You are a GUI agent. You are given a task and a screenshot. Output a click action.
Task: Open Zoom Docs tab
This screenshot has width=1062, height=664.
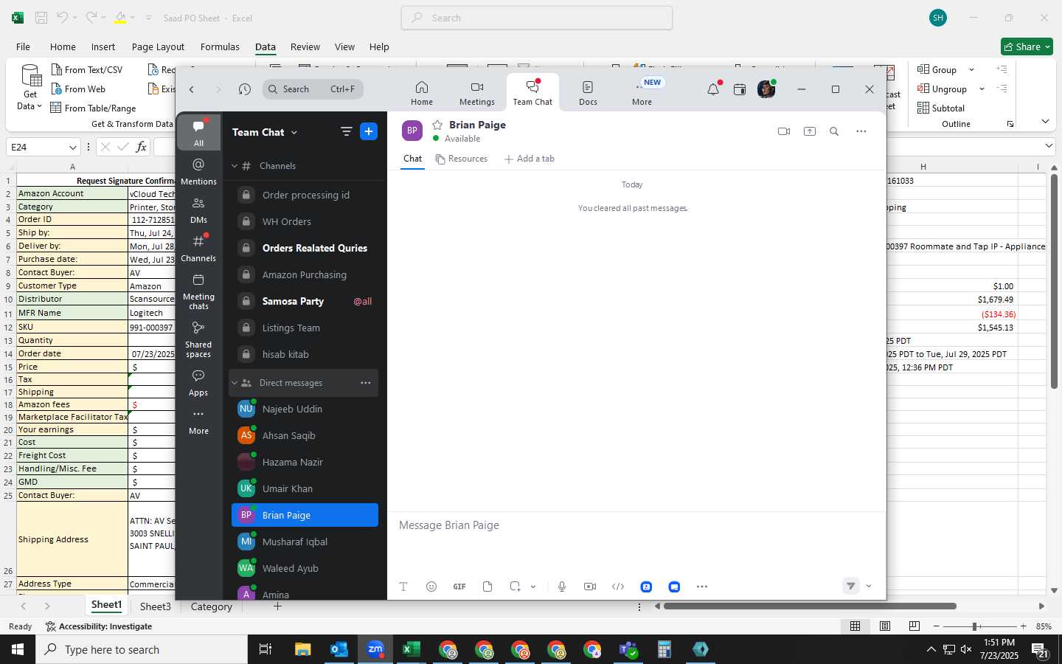pos(588,93)
